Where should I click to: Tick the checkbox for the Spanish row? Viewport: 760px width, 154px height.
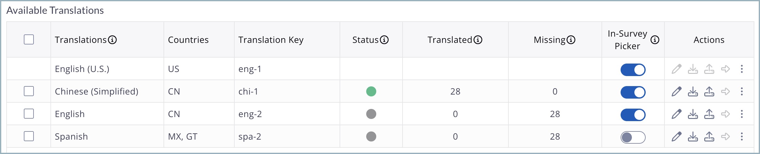pos(29,136)
